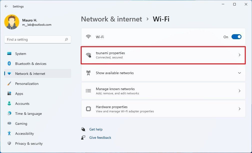Image resolution: width=252 pixels, height=153 pixels.
Task: Click the Wi-Fi signal icon next to tsunami
Action: coord(88,55)
